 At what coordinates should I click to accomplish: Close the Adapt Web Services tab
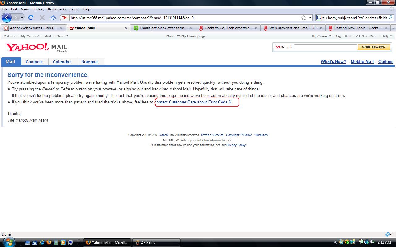click(61, 28)
